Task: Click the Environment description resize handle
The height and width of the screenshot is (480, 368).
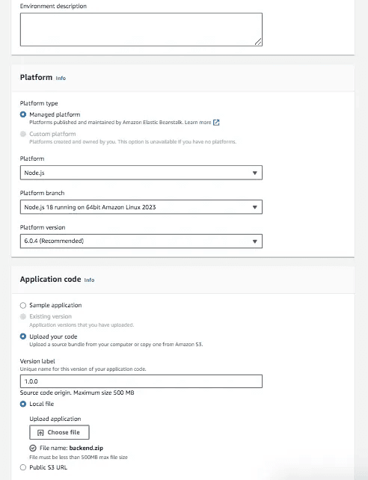Action: coord(258,42)
